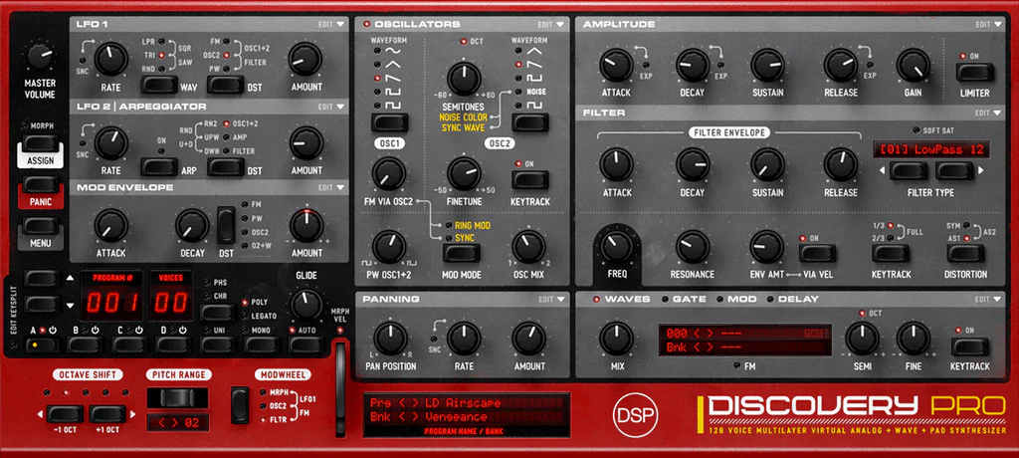This screenshot has height=458, width=1019.
Task: Click the Mod Envelope DST vertical switch
Action: (x=226, y=225)
